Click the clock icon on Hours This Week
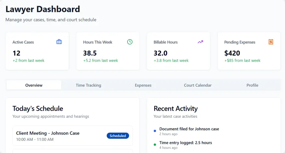Image resolution: width=285 pixels, height=153 pixels. tap(130, 42)
